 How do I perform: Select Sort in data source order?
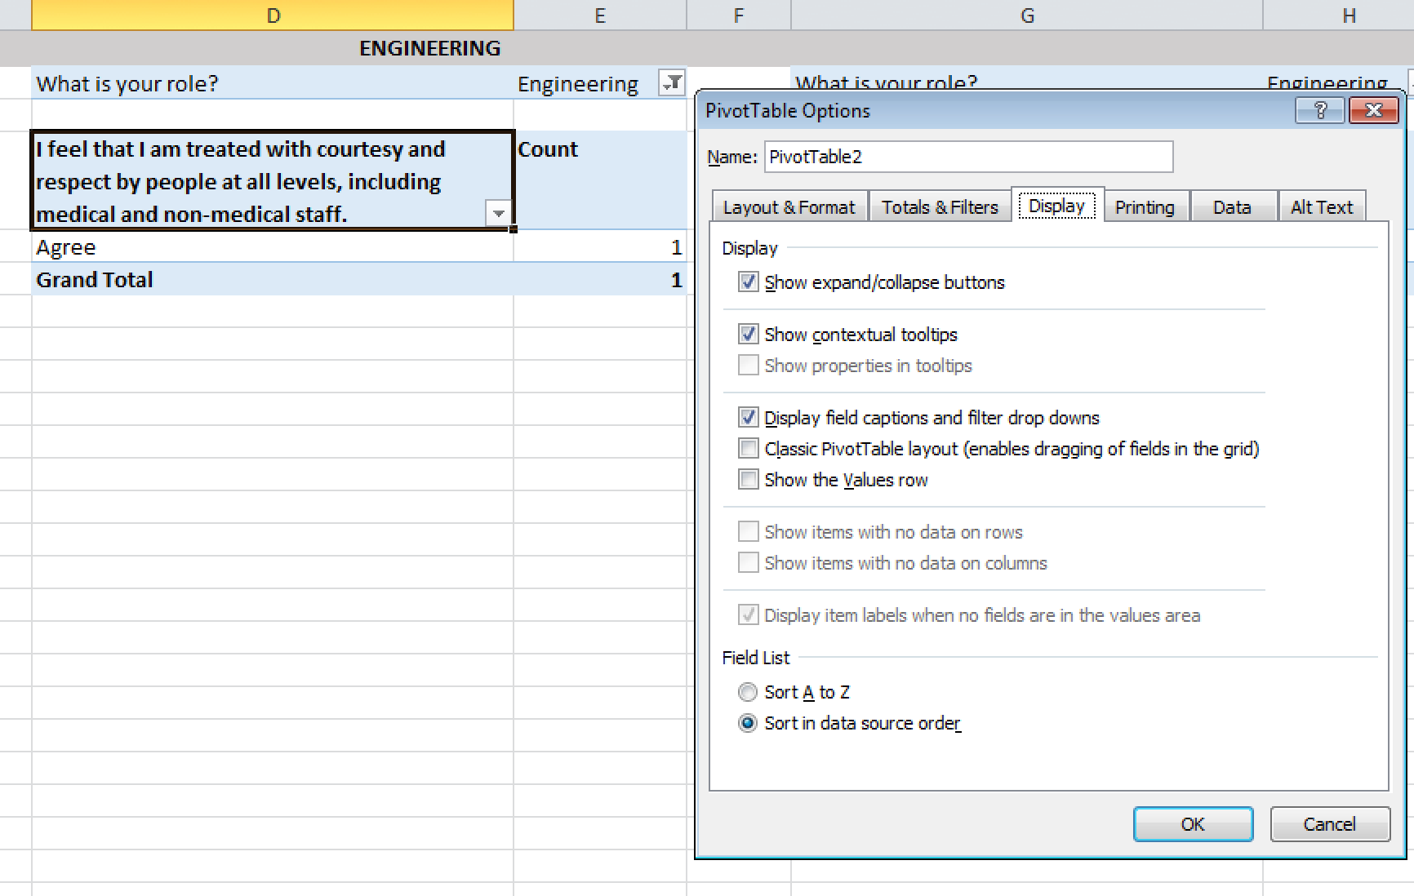click(747, 723)
